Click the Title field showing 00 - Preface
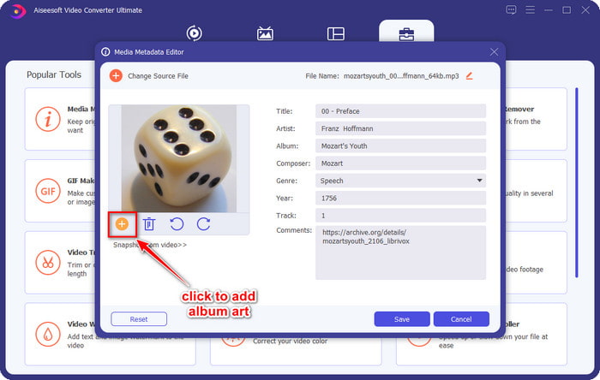600x380 pixels. click(400, 111)
